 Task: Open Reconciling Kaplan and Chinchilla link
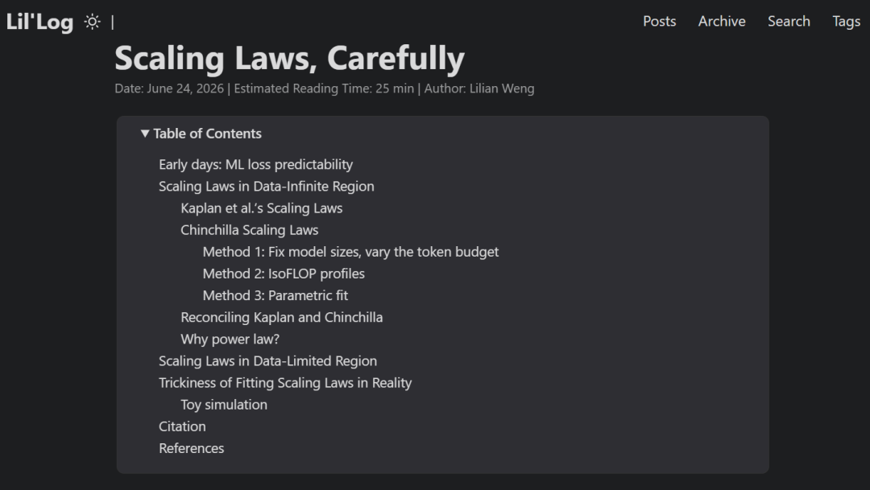tap(281, 317)
